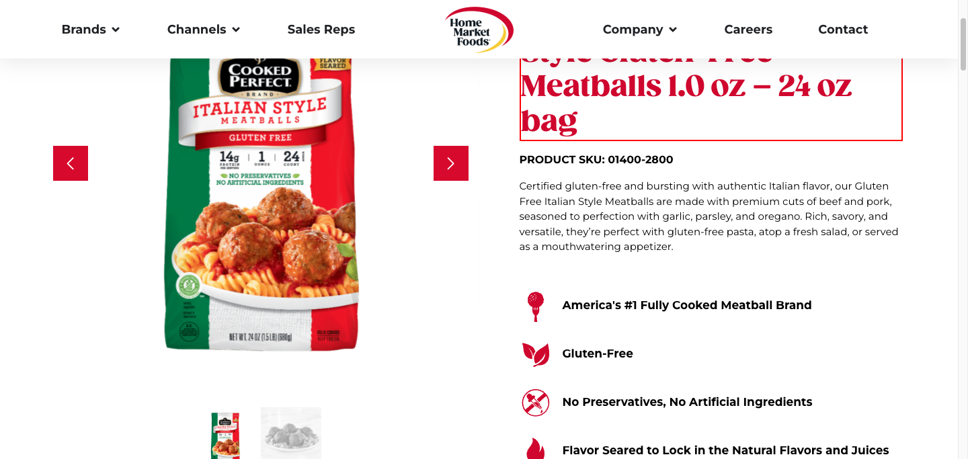Show the previous product image arrow
Image resolution: width=968 pixels, height=459 pixels.
coord(71,163)
